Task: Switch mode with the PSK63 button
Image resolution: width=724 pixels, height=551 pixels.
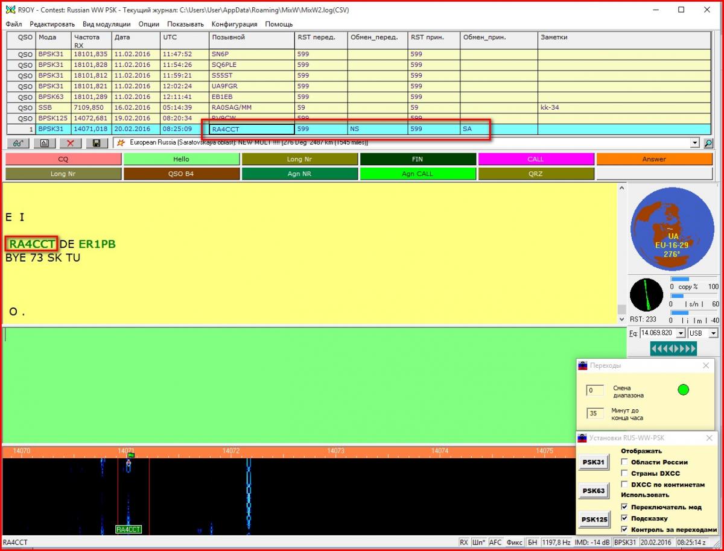Action: 593,491
